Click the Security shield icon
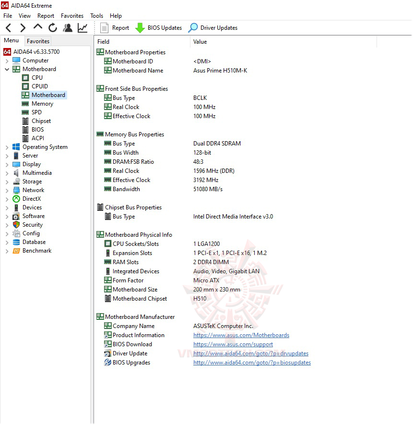Viewport: 413px width, 425px height. pyautogui.click(x=16, y=225)
